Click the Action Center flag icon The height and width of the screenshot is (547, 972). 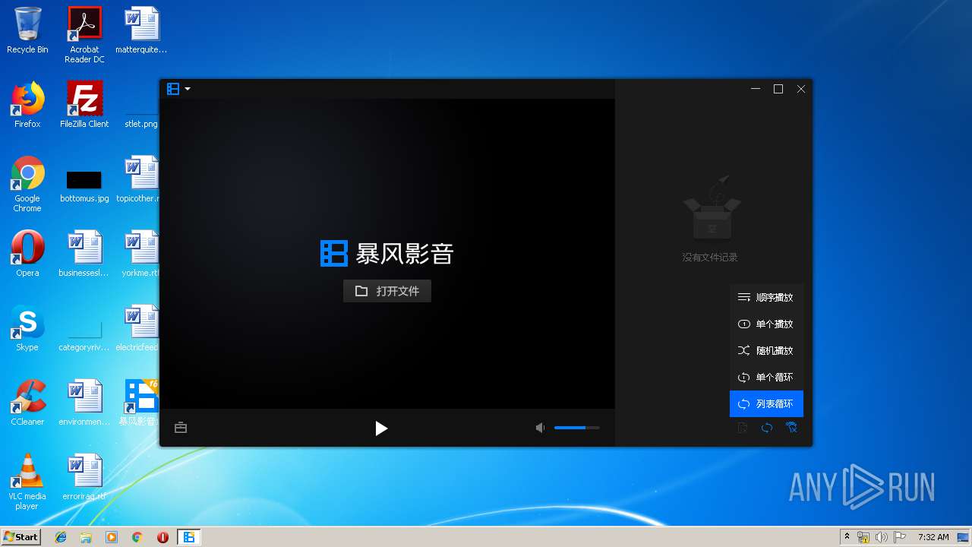tap(899, 537)
